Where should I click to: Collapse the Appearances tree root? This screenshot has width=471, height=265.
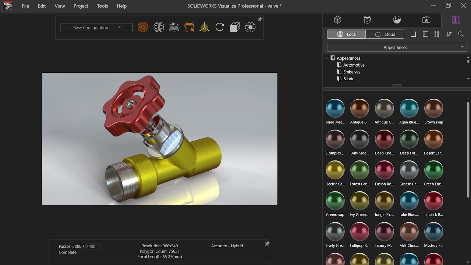[327, 58]
